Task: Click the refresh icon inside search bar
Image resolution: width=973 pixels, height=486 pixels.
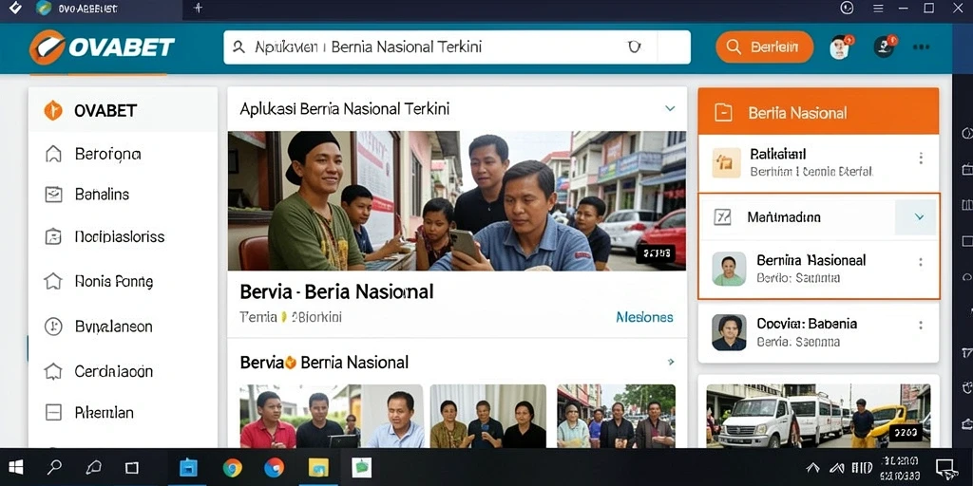Action: tap(634, 47)
